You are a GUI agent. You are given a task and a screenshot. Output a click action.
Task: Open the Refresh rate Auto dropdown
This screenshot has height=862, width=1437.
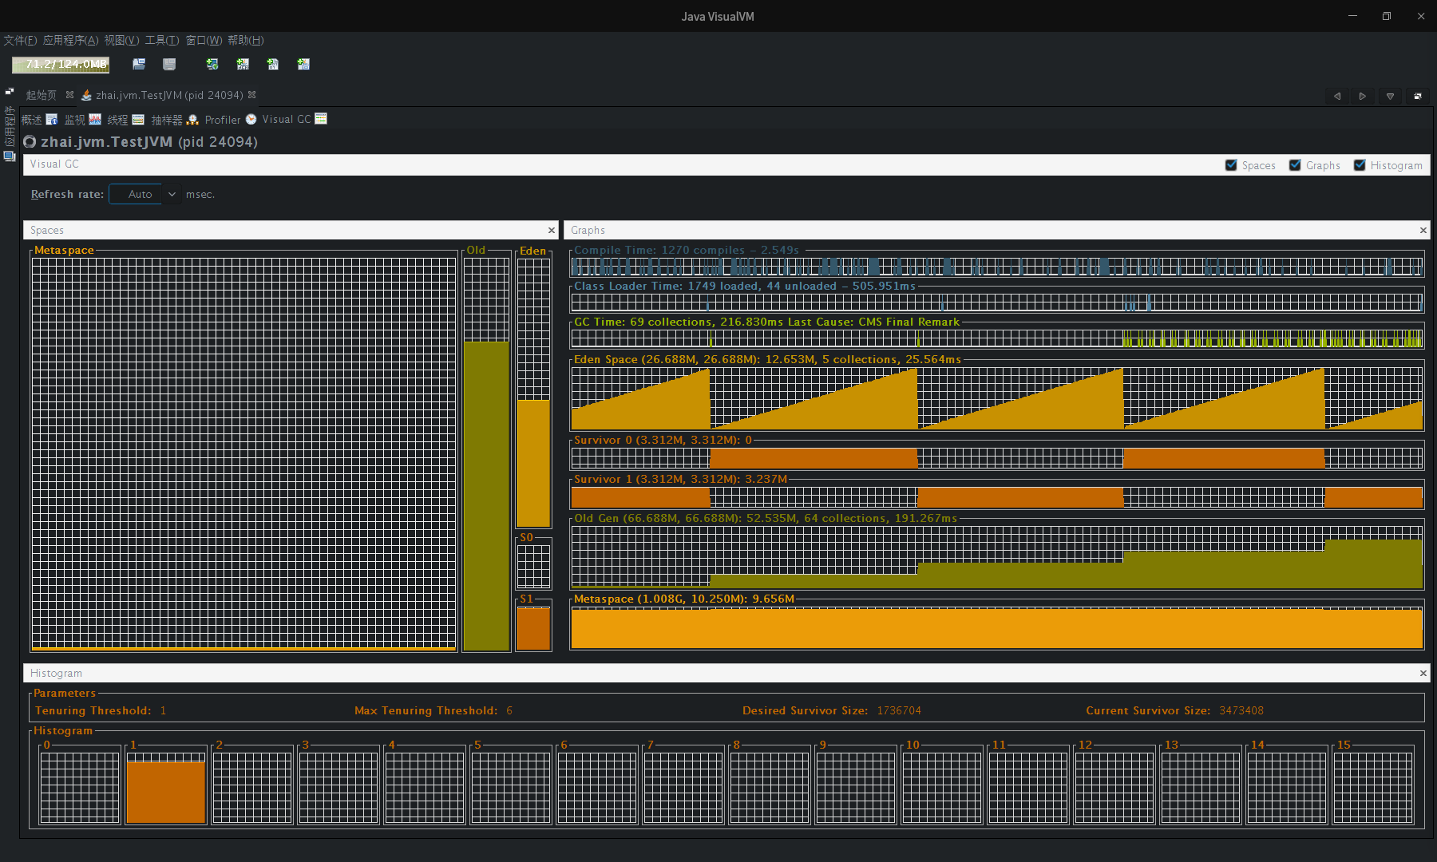145,194
